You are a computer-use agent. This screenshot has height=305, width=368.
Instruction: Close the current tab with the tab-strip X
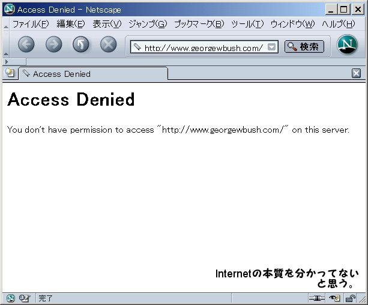(x=356, y=73)
